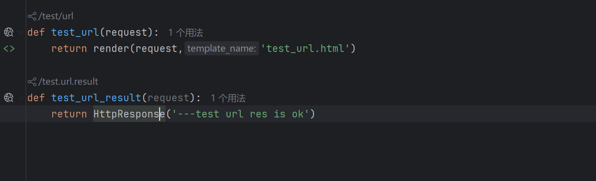
Task: Click the endpoint icon before /test/url
Action: click(32, 16)
